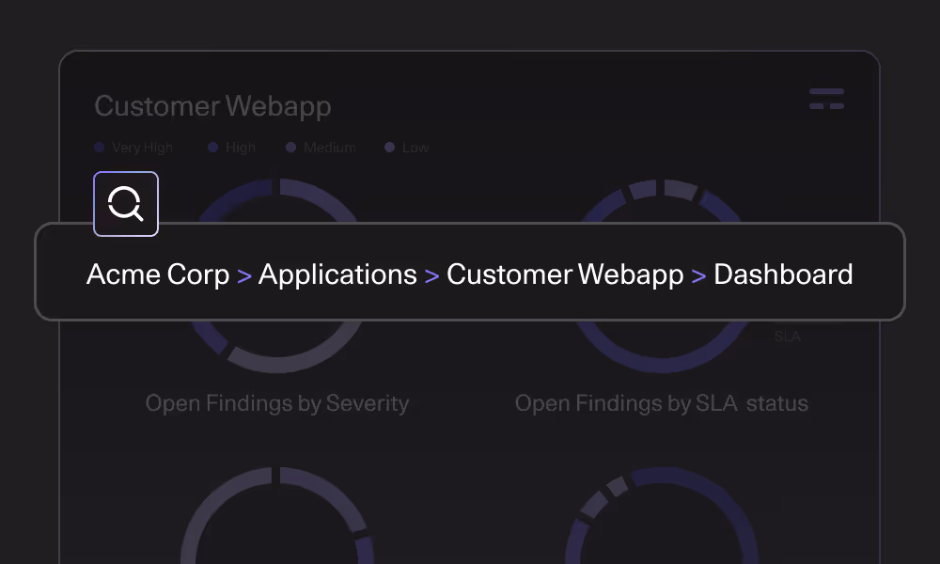This screenshot has height=564, width=940.
Task: Toggle the Medium severity legend filter
Action: (290, 147)
